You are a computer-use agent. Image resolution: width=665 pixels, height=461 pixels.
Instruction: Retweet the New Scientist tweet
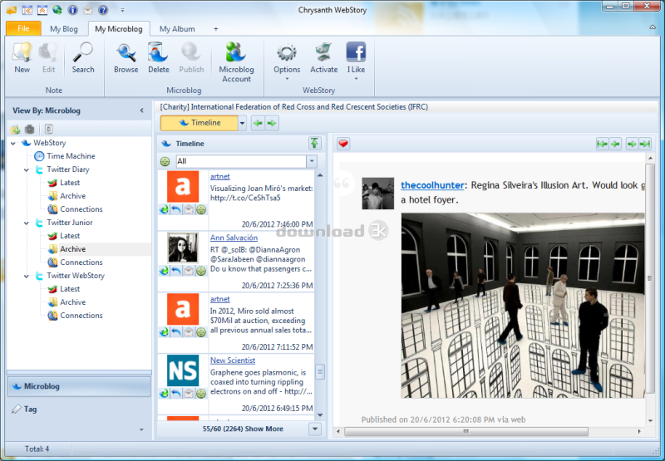(x=164, y=393)
